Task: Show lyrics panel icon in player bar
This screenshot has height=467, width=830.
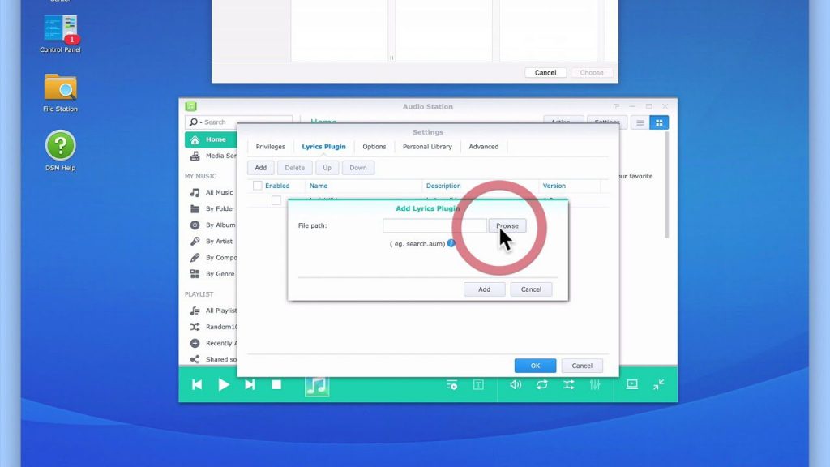Action: pos(478,385)
